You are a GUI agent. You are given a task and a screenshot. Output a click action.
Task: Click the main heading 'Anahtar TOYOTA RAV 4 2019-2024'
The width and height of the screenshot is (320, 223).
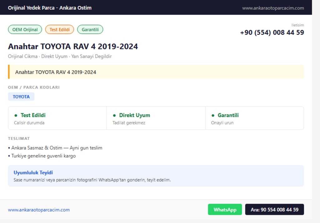pyautogui.click(x=73, y=46)
